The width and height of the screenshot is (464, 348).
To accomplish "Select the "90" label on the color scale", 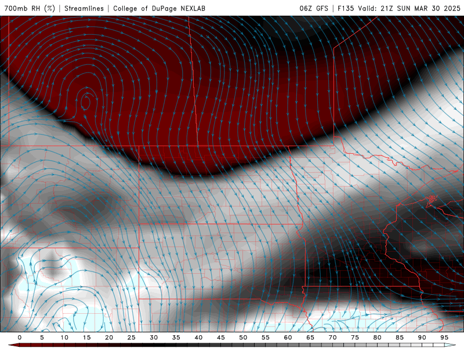I will [x=422, y=338].
